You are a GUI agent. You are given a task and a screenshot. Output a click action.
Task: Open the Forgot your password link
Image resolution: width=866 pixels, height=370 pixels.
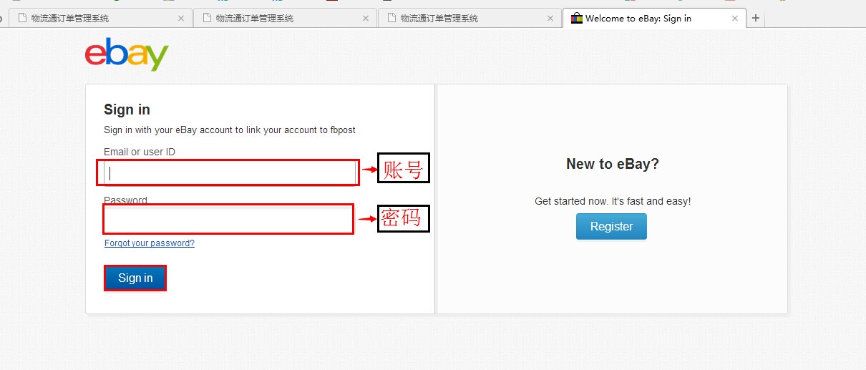coord(149,243)
